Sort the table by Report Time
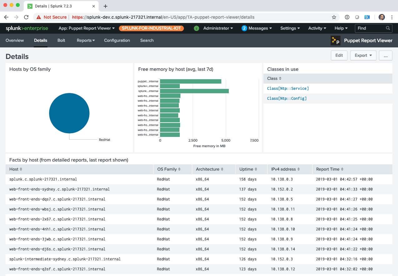Screen dimensions: 398x276 point(330,169)
